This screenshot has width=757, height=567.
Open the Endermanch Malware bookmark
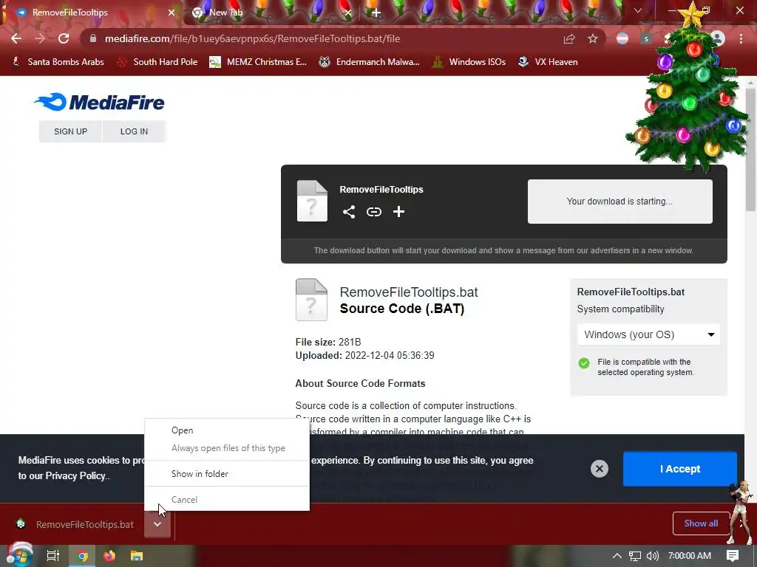pos(370,62)
